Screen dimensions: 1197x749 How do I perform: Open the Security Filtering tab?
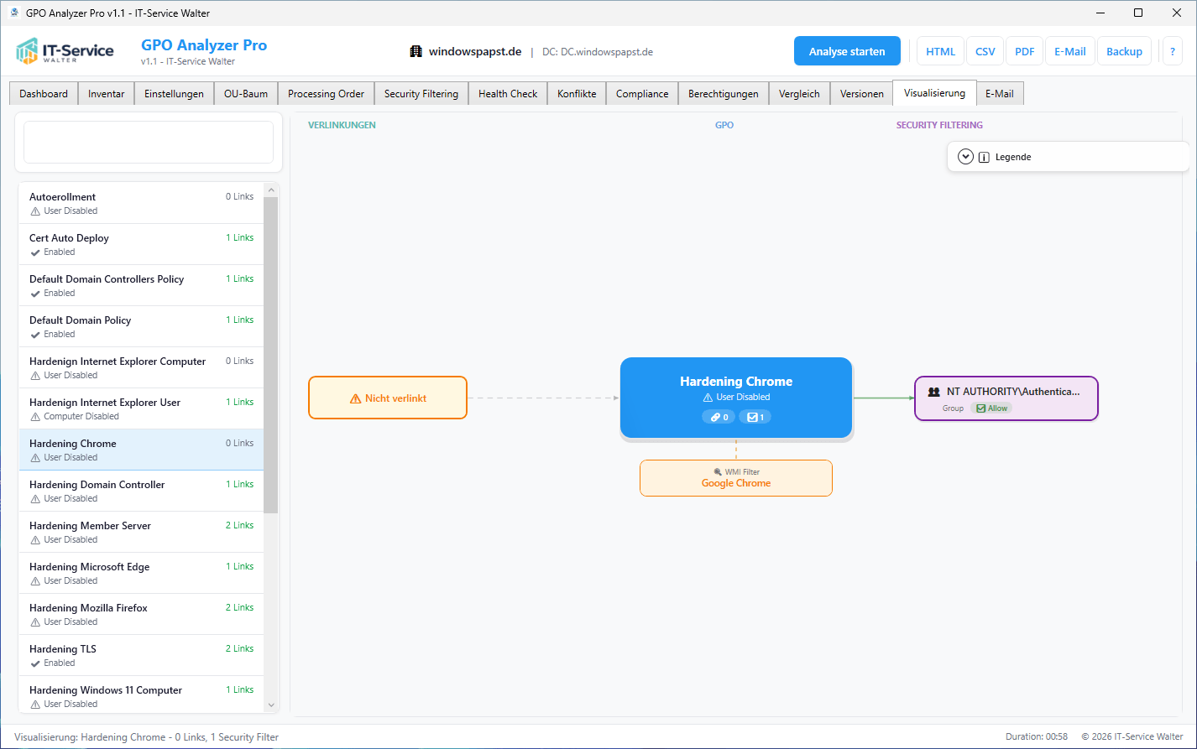click(x=421, y=94)
